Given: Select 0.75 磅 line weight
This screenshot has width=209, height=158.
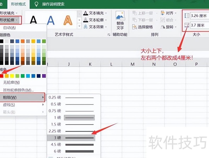Looking at the screenshot, I should tap(71, 111).
